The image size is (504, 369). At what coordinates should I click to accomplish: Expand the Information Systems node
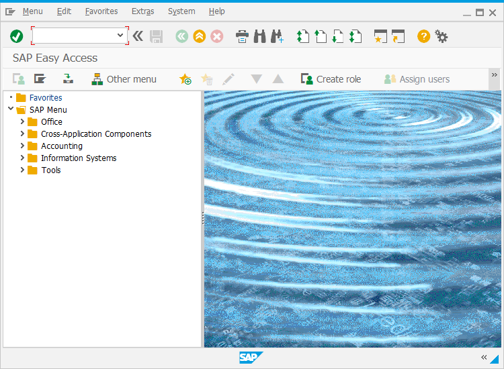[22, 158]
